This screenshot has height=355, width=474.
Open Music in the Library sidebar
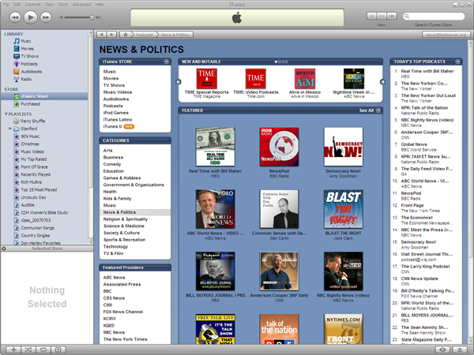[26, 41]
